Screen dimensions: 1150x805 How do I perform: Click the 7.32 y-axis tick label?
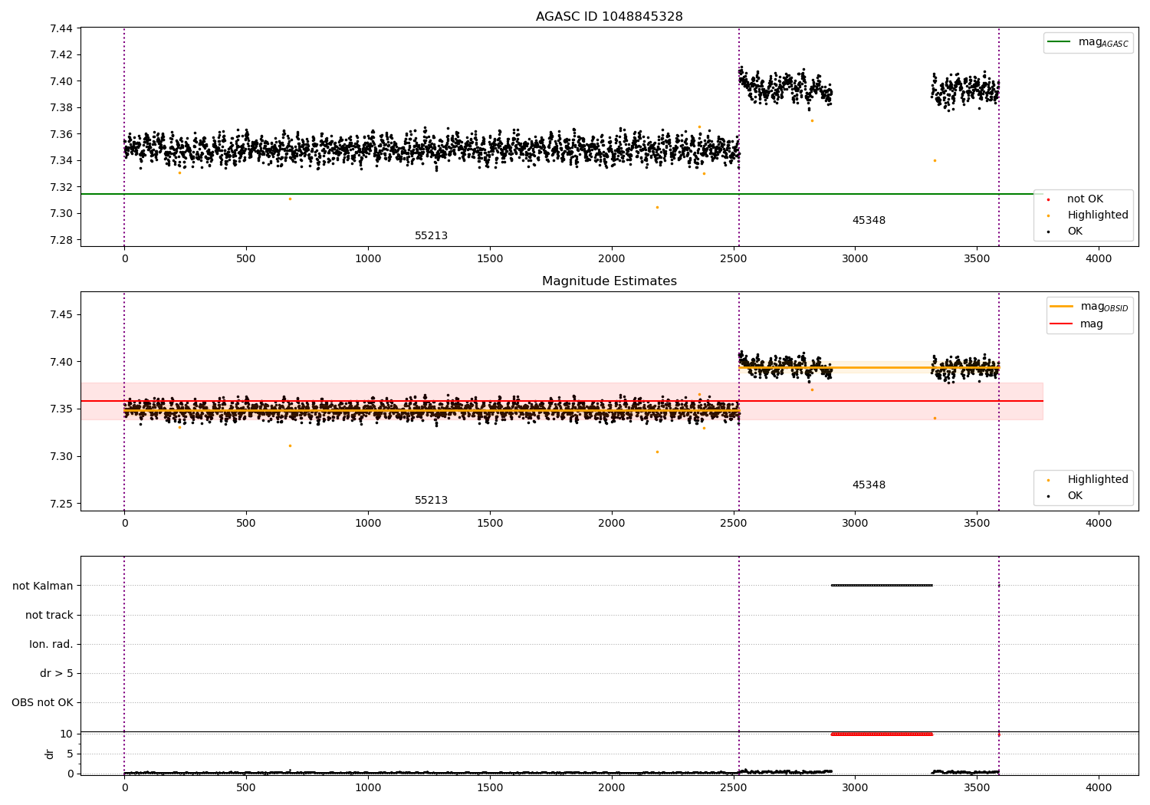pos(61,187)
